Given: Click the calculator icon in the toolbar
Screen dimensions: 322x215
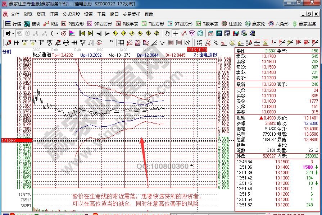Looking at the screenshot, I should coord(219,33).
